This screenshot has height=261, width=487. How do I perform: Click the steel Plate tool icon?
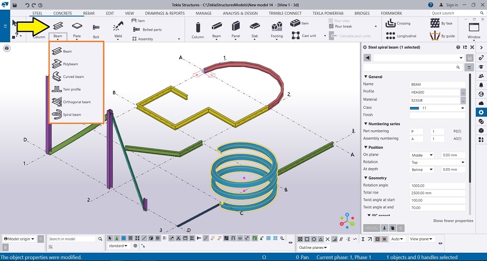coord(77,26)
